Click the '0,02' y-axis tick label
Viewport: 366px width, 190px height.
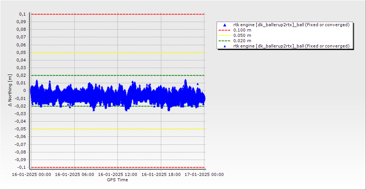21,75
